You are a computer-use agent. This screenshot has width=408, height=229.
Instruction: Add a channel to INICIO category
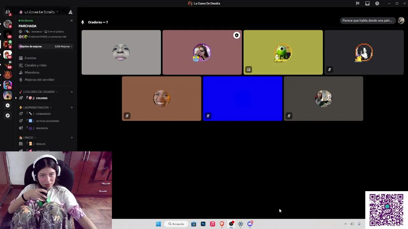72,138
